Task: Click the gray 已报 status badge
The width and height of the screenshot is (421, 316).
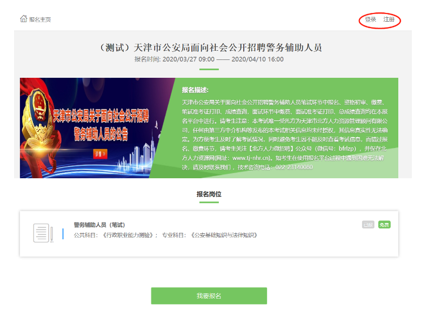Action: coord(368,224)
